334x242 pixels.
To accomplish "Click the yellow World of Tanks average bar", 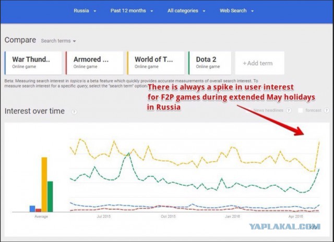I will click(x=44, y=185).
